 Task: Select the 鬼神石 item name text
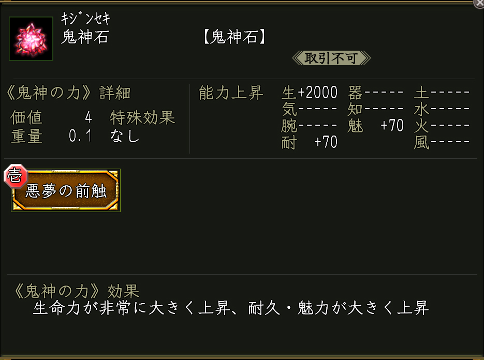(85, 38)
